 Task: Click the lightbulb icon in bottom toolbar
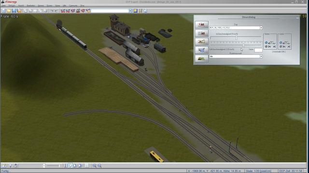tap(11, 166)
